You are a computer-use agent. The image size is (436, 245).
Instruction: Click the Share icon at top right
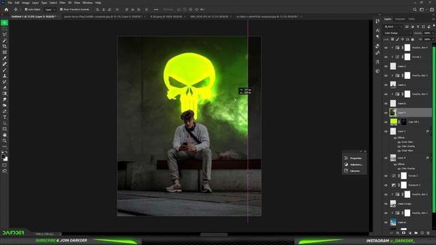click(432, 10)
